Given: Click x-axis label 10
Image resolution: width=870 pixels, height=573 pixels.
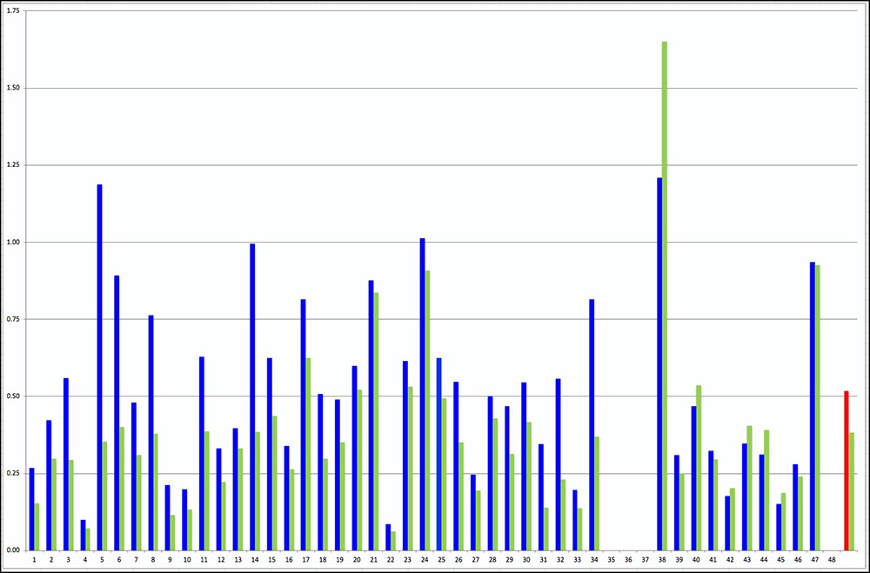Looking at the screenshot, I should click(x=187, y=560).
